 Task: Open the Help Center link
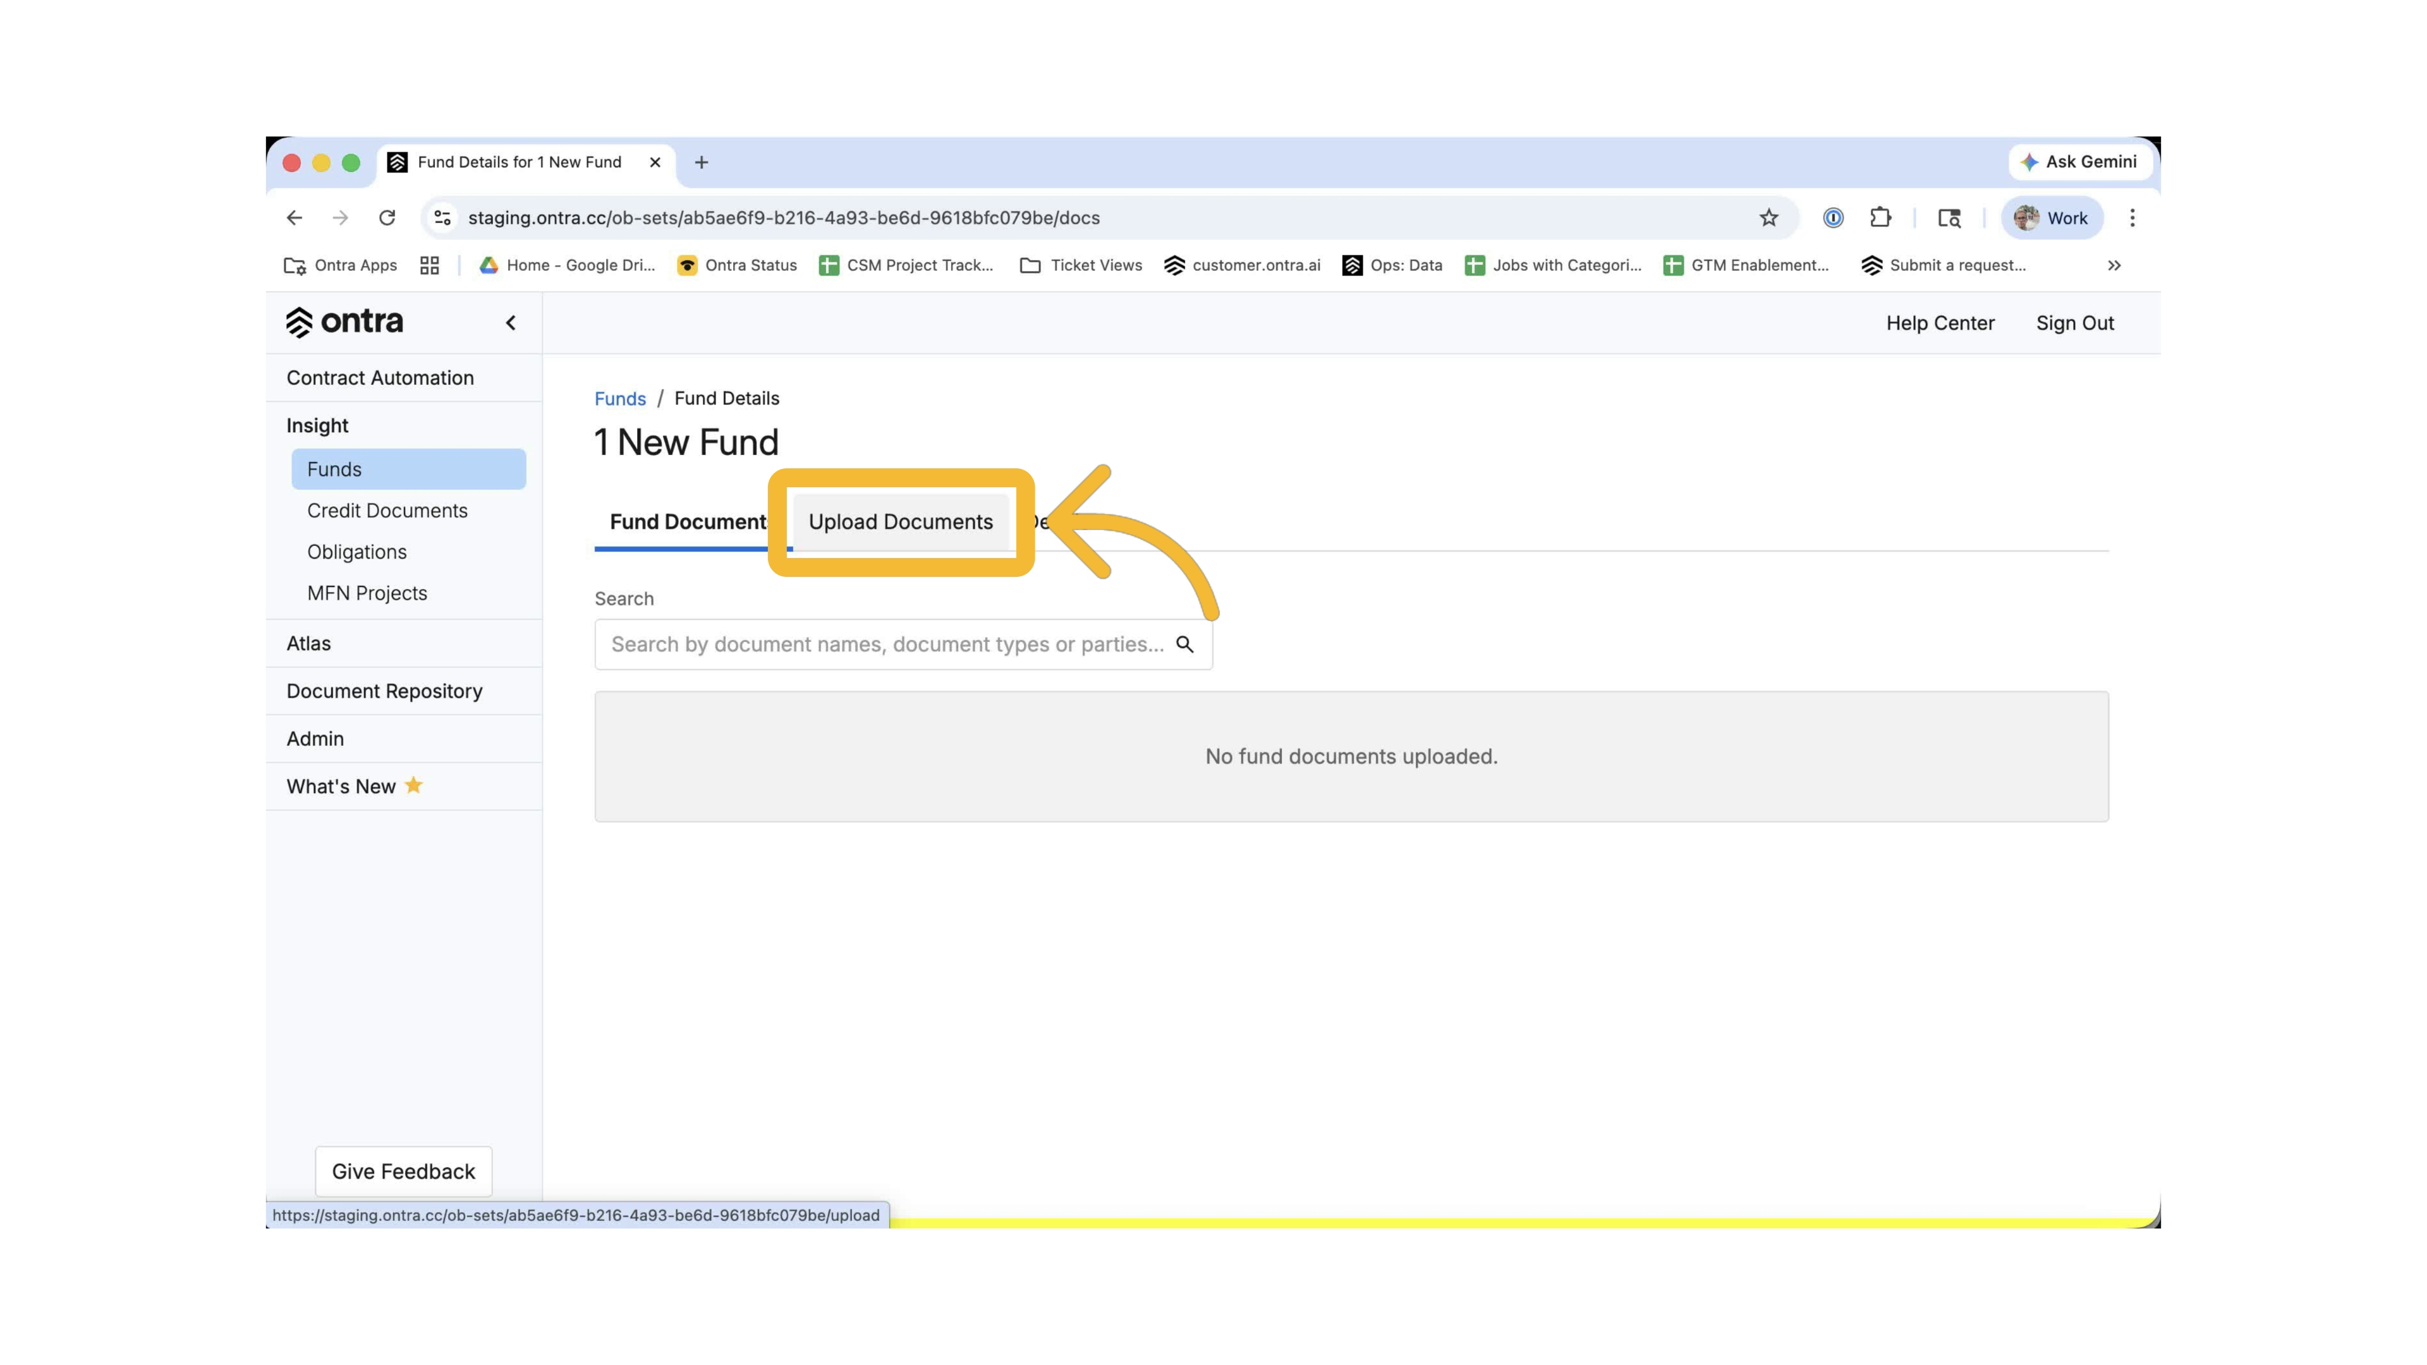click(1940, 323)
